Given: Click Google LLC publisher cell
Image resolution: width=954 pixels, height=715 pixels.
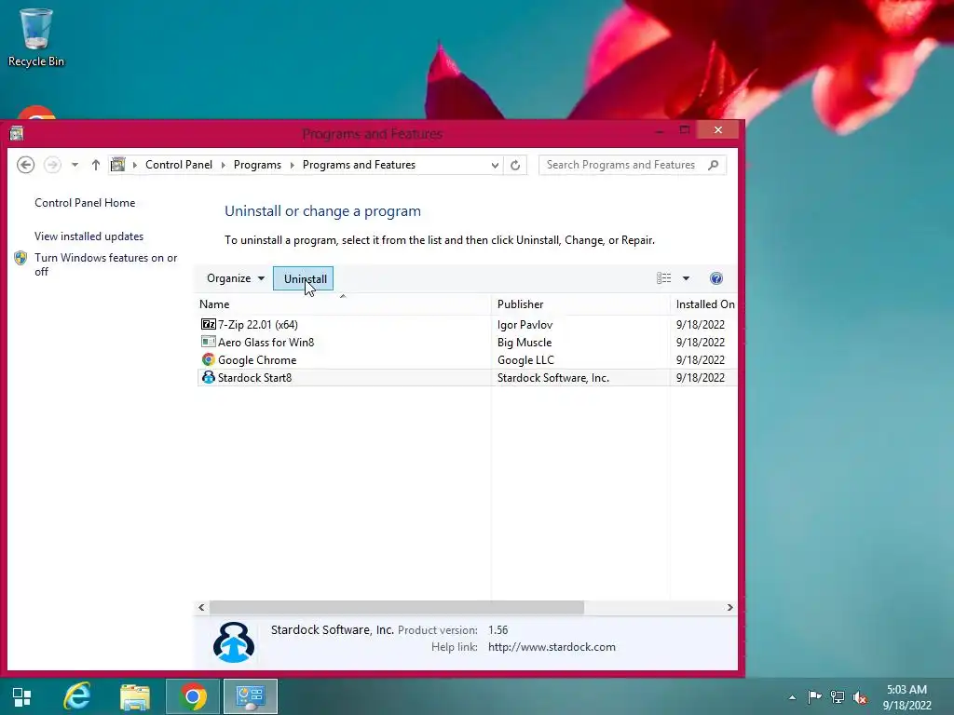Looking at the screenshot, I should tap(525, 360).
